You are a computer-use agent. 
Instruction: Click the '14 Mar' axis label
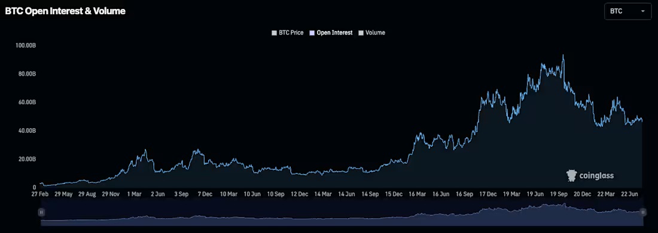point(324,194)
